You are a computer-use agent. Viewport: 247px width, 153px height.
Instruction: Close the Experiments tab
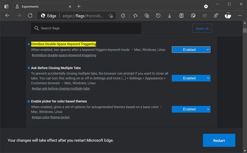click(x=70, y=7)
